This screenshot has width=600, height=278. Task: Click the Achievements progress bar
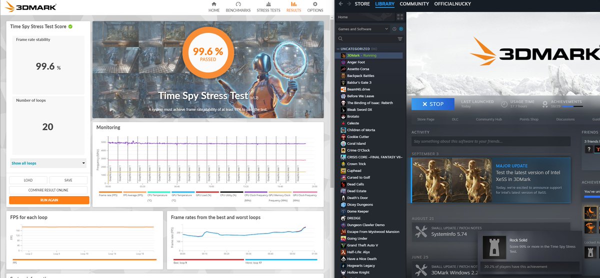572,106
